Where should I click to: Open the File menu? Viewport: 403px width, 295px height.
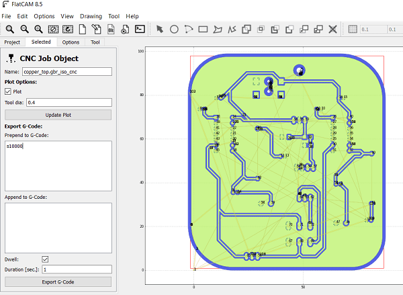(6, 16)
